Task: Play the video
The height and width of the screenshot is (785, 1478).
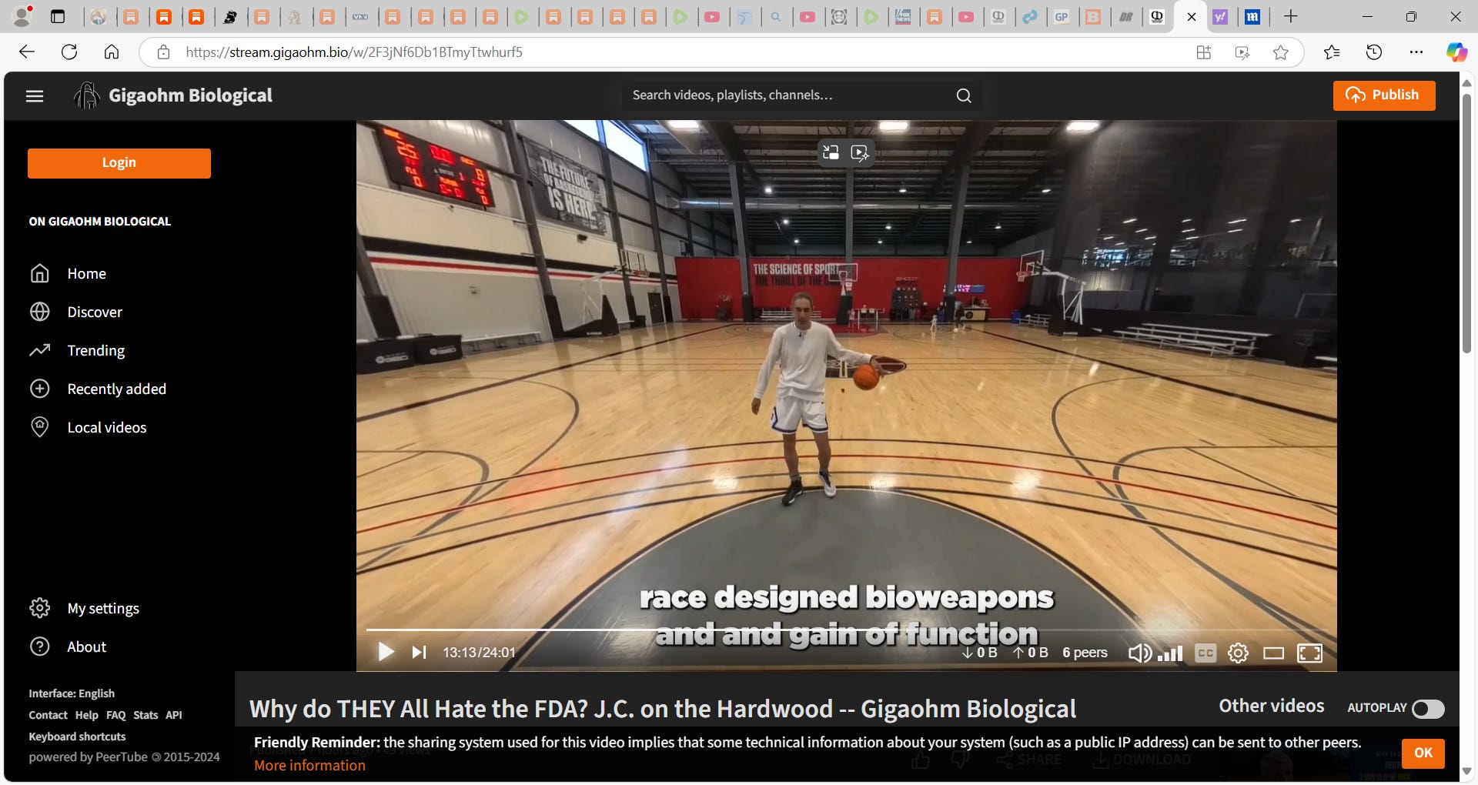Action: [x=386, y=653]
